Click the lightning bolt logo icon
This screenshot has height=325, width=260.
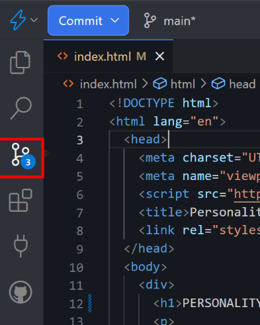(x=18, y=20)
